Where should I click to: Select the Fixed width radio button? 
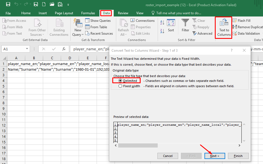[x=120, y=86]
